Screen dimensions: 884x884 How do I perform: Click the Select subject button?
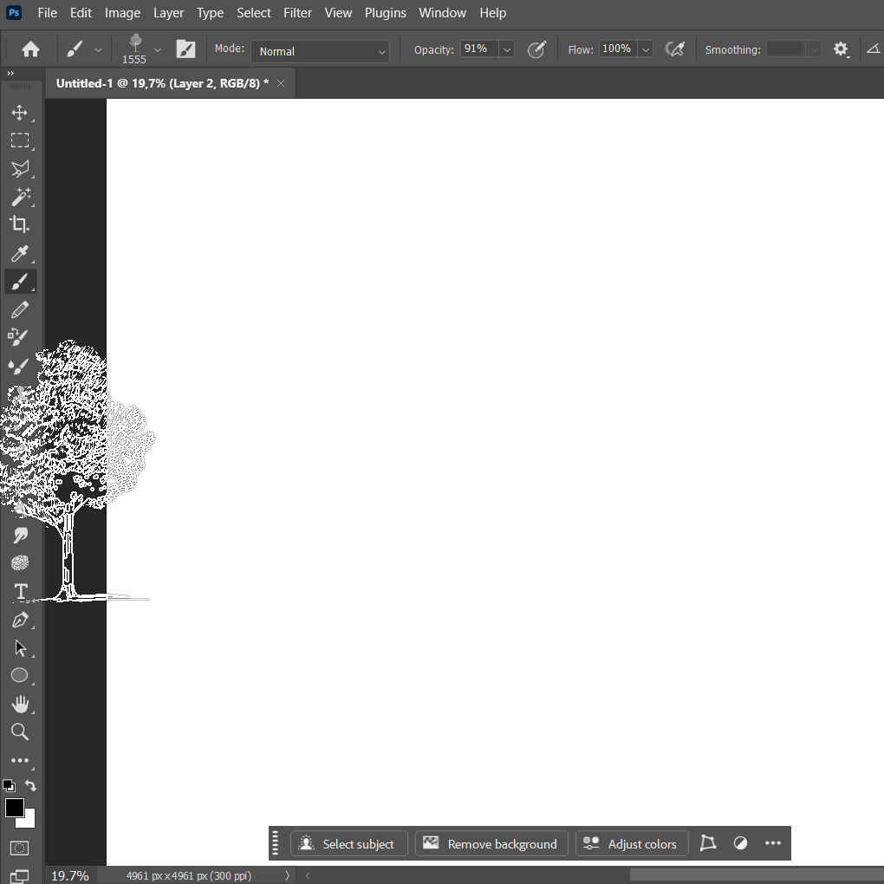point(348,844)
